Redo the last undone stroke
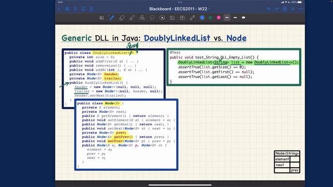This screenshot has height=187, width=333. click(x=277, y=9)
